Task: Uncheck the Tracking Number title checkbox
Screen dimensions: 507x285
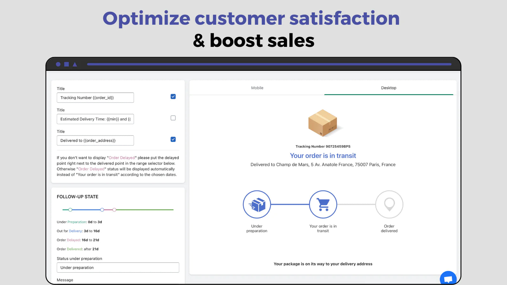Action: point(173,97)
